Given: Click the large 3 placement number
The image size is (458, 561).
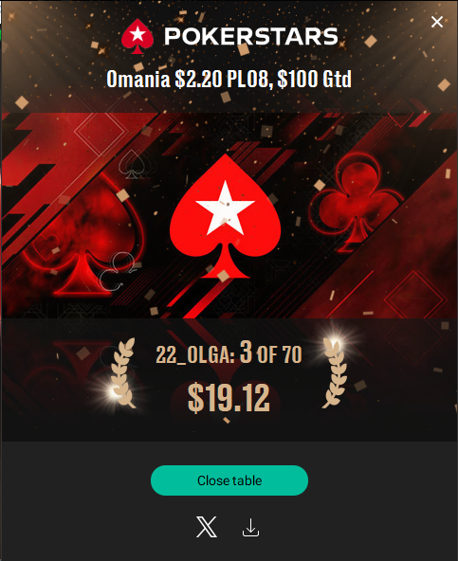Looking at the screenshot, I should [246, 352].
